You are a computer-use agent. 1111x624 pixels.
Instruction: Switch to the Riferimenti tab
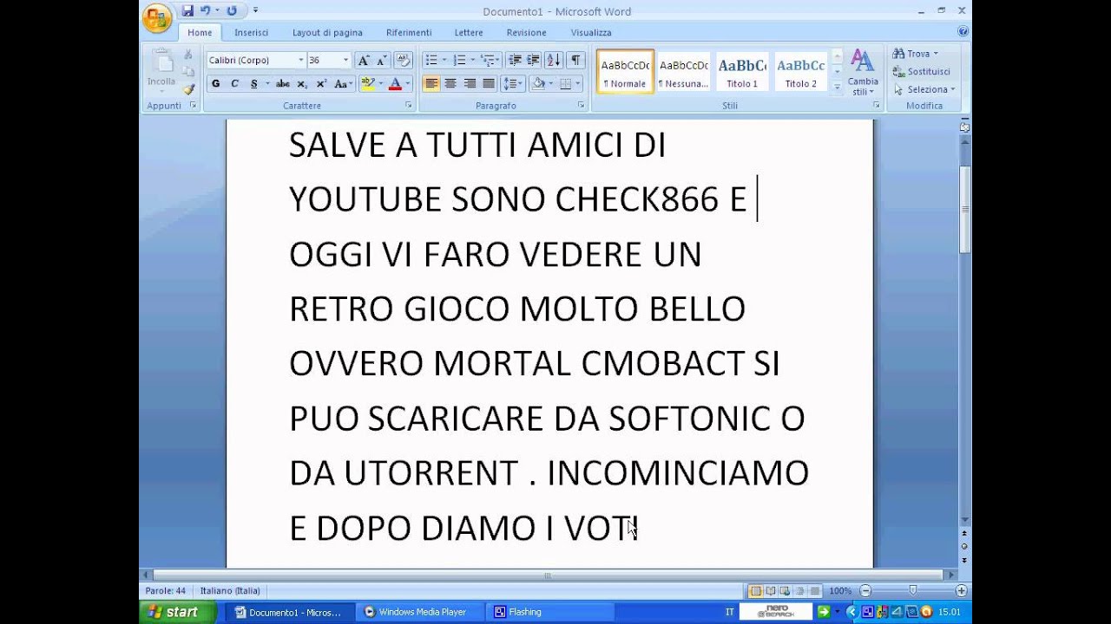(x=409, y=32)
